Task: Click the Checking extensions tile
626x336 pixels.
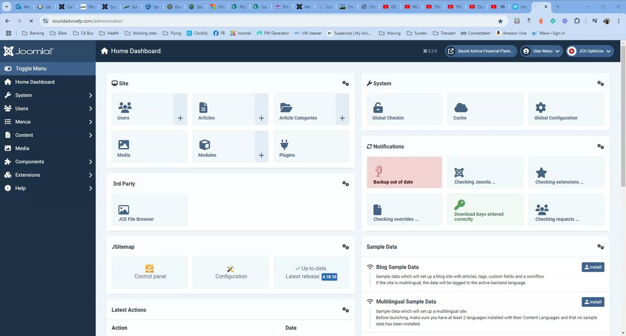Action: point(566,172)
